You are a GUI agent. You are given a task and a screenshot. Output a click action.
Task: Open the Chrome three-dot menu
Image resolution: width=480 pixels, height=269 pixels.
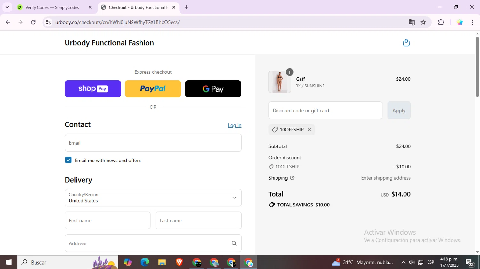pos(472,22)
